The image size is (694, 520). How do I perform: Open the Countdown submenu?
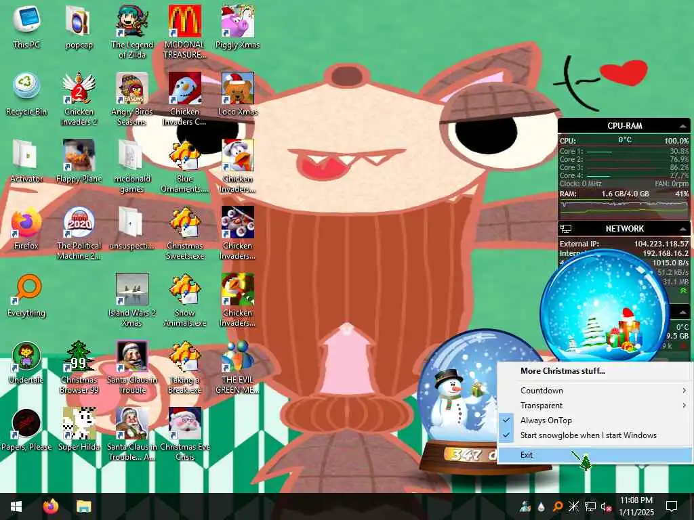[x=595, y=391]
